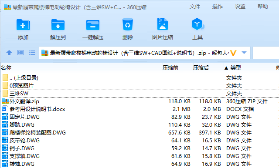Select the 三维SW folder name
The height and width of the screenshot is (168, 279).
(x=19, y=94)
